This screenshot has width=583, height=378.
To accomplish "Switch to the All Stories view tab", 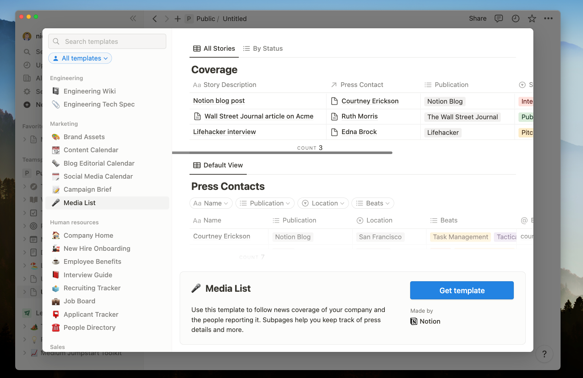I will tap(214, 49).
